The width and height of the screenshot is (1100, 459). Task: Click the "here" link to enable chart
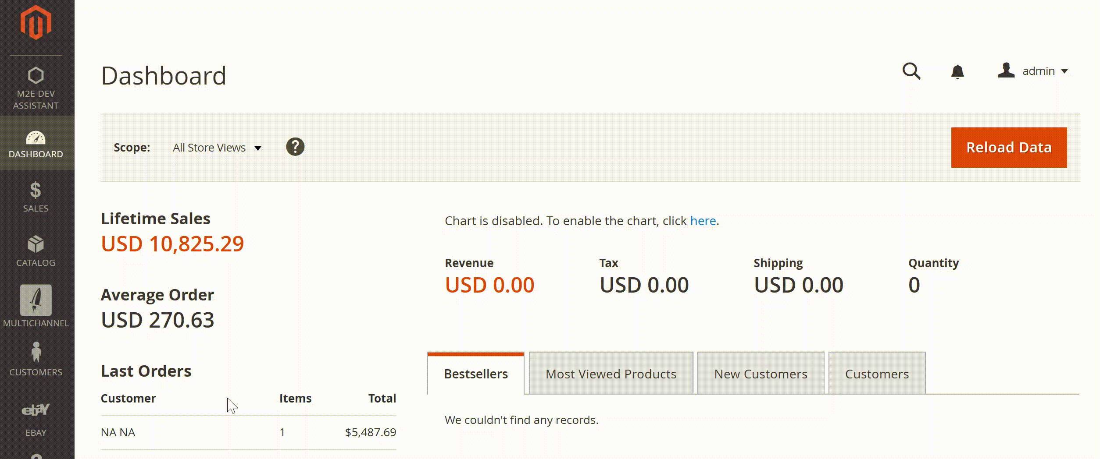coord(703,221)
